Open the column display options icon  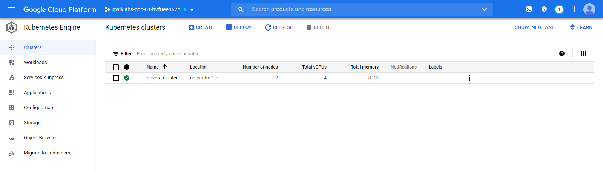(583, 53)
